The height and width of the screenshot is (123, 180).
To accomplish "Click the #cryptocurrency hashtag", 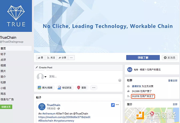I will point(64,121).
